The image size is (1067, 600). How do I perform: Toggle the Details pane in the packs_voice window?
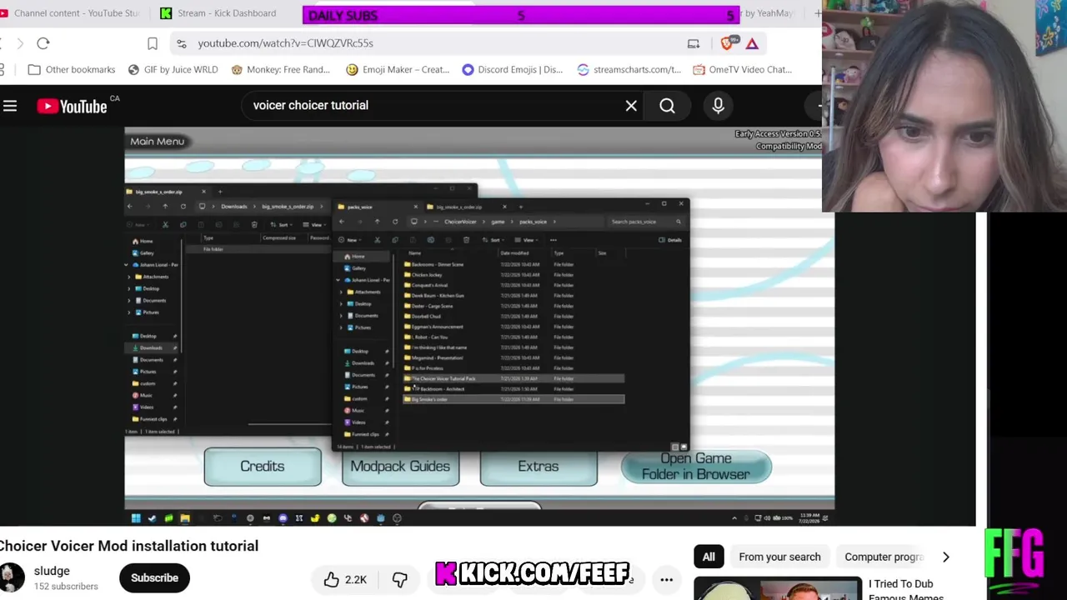[x=670, y=240]
